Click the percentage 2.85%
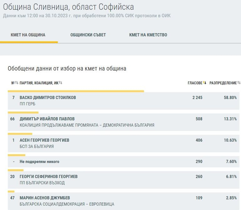 point(231,198)
